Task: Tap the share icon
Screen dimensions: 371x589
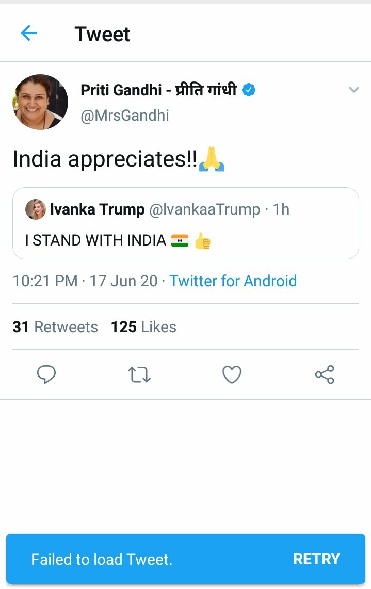Action: coord(325,374)
